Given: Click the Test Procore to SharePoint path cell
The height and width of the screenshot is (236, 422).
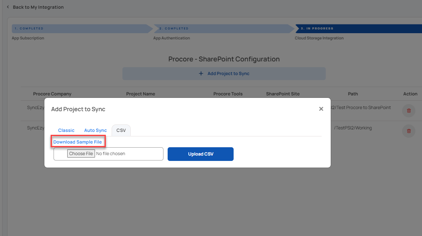Looking at the screenshot, I should (361, 108).
